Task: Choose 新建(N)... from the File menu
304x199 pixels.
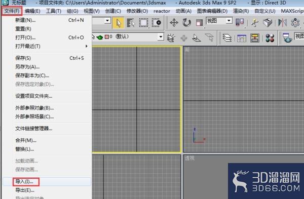Action: click(x=47, y=20)
